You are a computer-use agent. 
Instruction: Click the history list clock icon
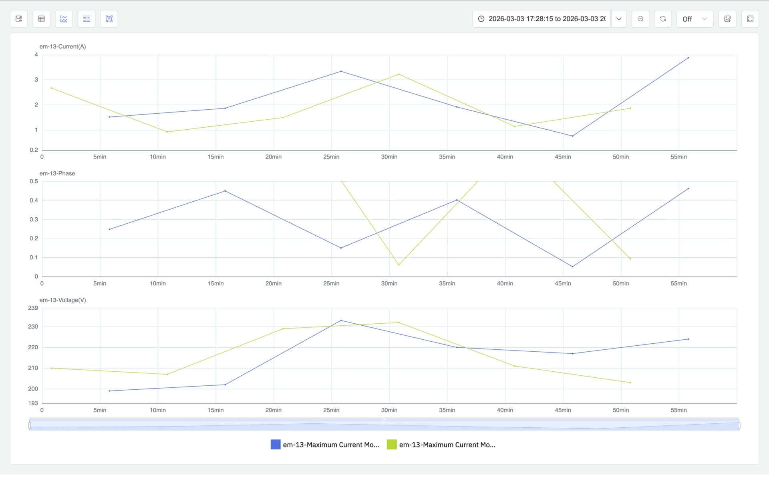87,19
